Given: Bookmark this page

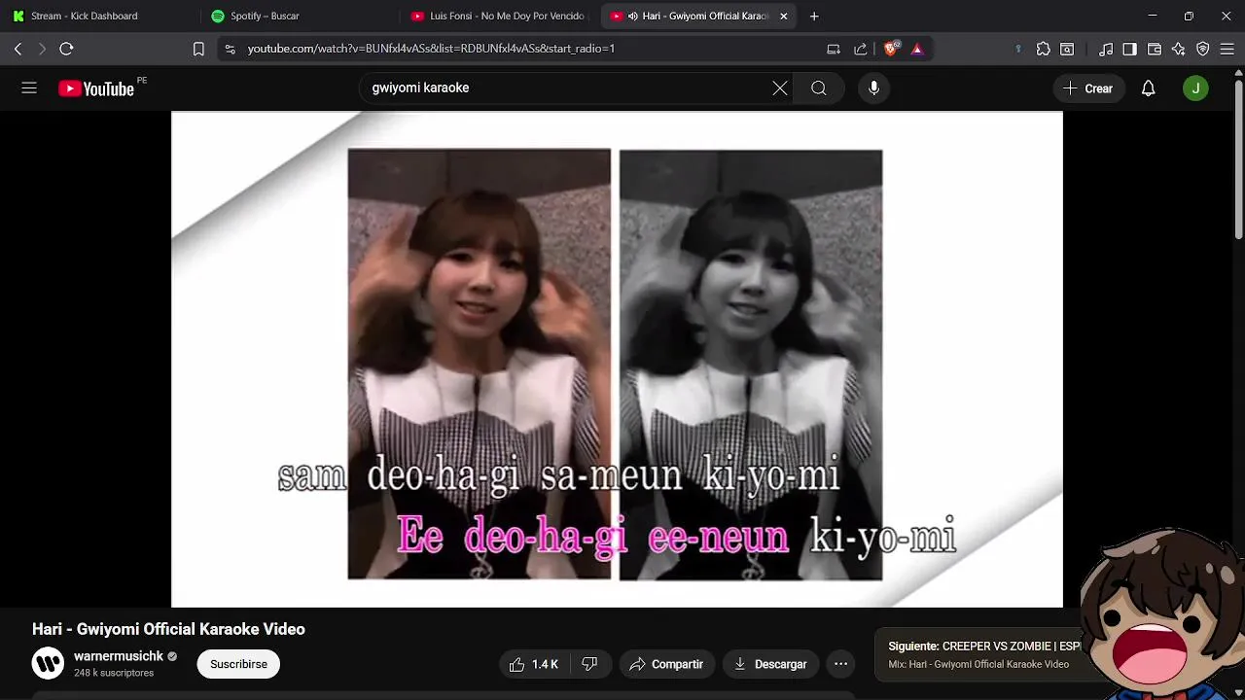Looking at the screenshot, I should (198, 49).
